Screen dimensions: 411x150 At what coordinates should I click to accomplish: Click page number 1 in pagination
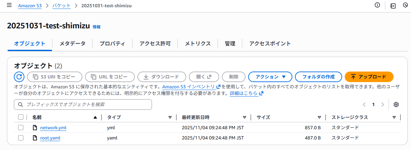point(373,105)
